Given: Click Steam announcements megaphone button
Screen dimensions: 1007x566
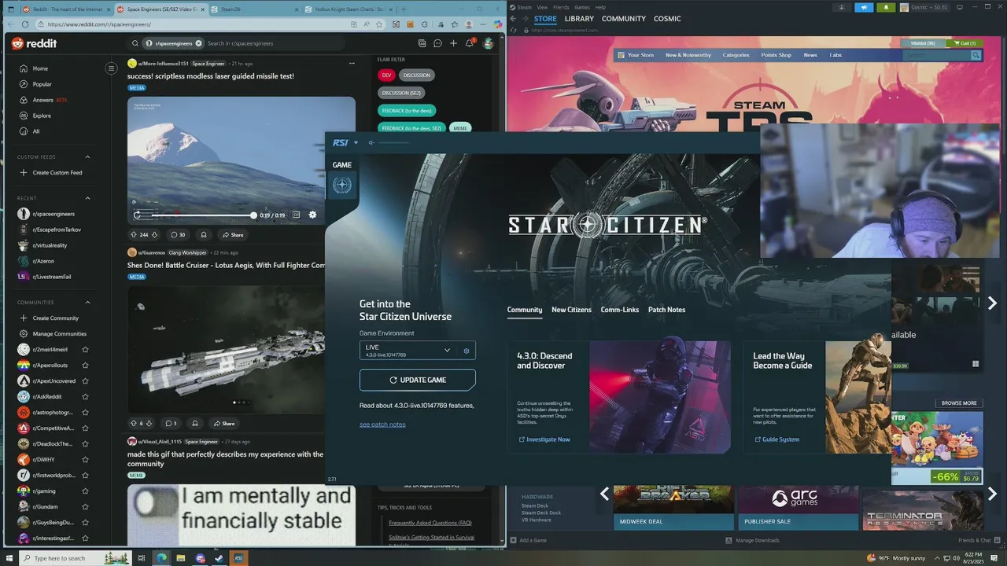Looking at the screenshot, I should (x=864, y=7).
